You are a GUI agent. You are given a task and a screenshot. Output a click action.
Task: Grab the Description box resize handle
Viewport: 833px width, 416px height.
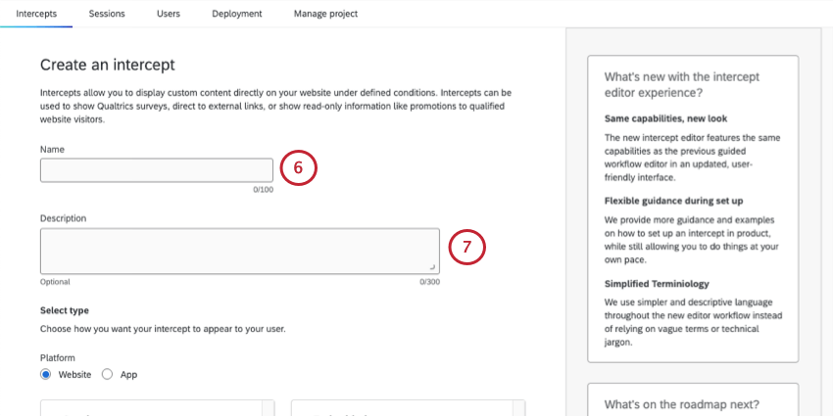[432, 267]
